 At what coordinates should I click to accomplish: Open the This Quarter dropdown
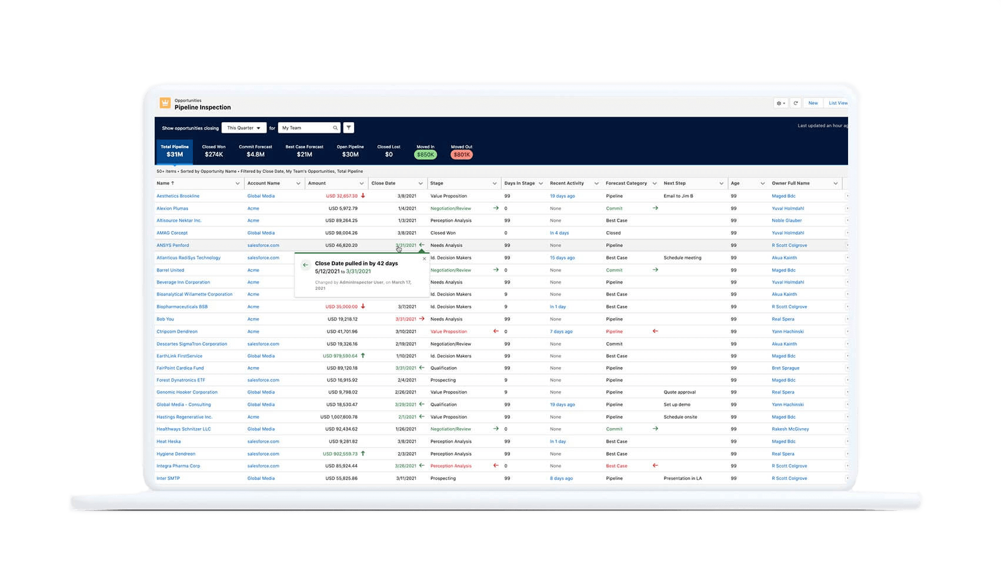pyautogui.click(x=244, y=128)
